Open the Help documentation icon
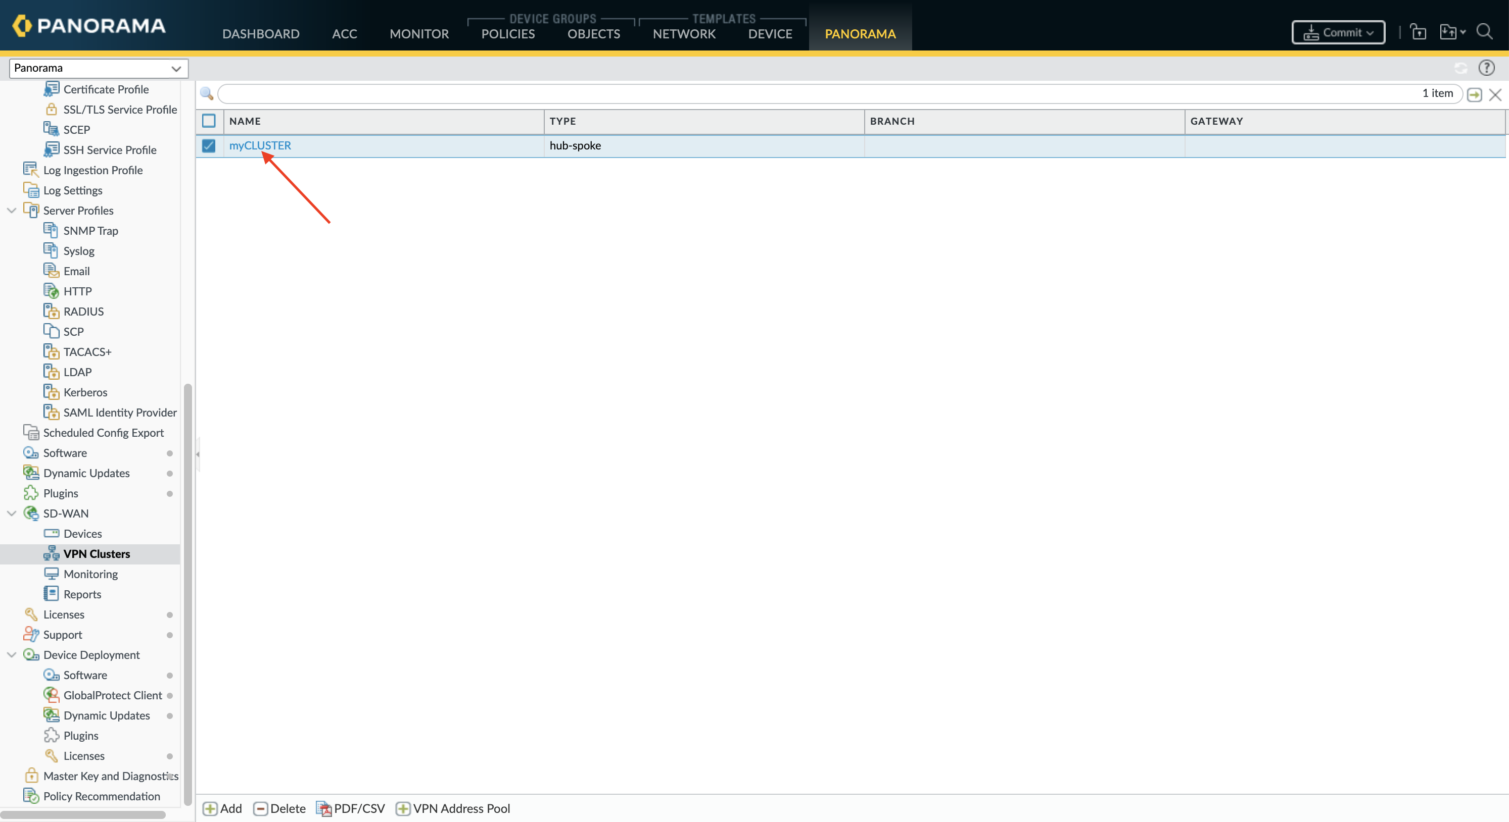 [1487, 67]
